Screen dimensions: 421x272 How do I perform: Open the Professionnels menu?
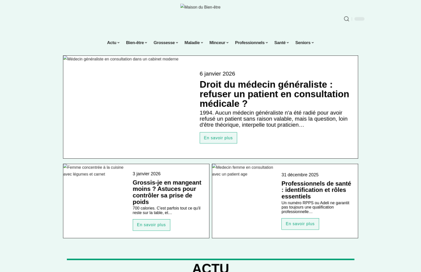pos(251,43)
